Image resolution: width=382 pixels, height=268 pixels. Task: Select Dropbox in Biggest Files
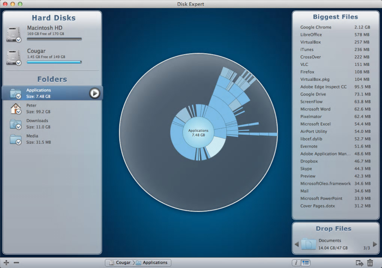335,161
